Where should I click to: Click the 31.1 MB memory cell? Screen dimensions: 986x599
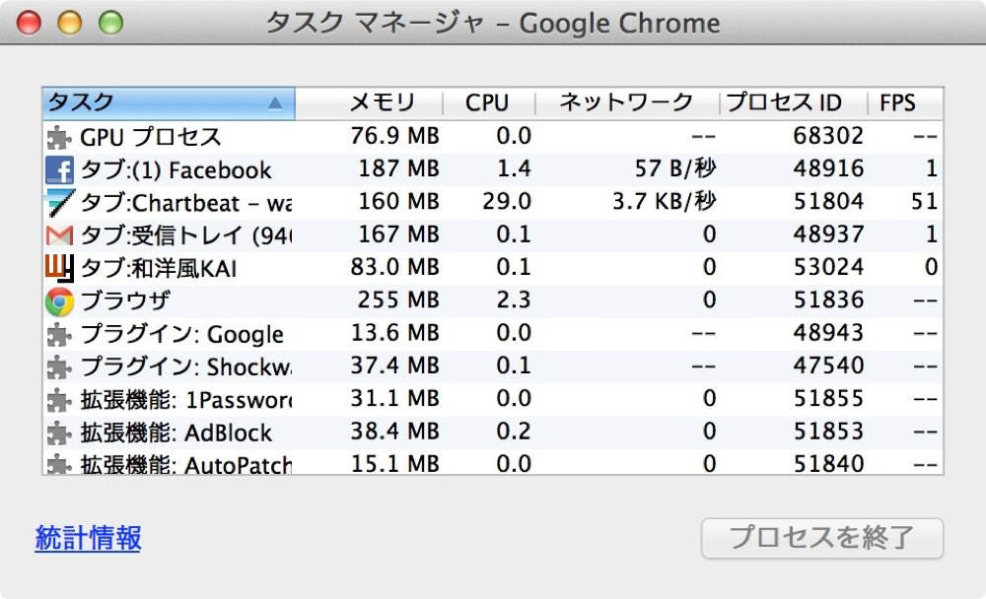[x=395, y=398]
